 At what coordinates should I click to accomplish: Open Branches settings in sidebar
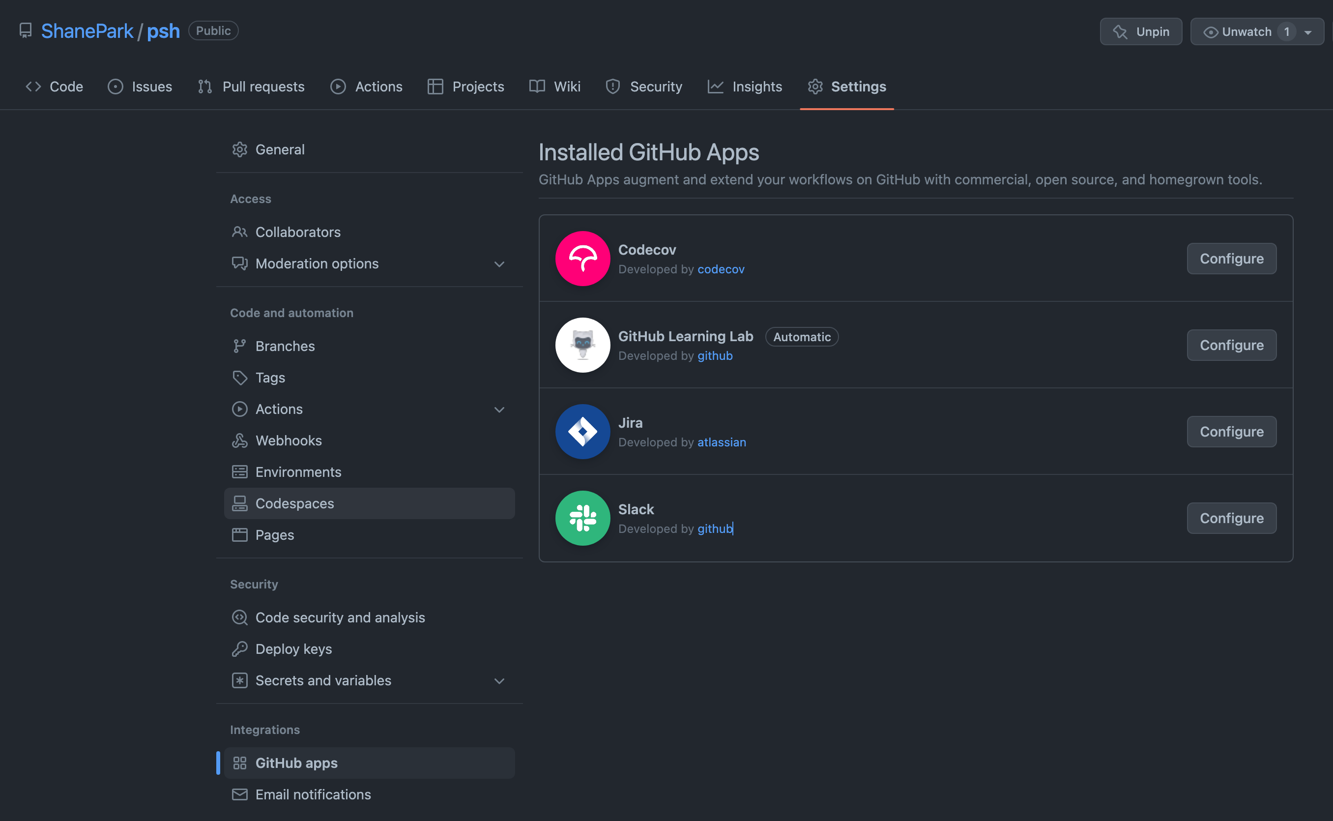click(x=285, y=346)
